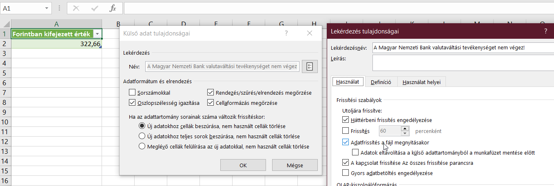Screen dimensions: 554x186
Task: Open filter arrow in Forintban kifejezett érték header
Action: pyautogui.click(x=97, y=34)
